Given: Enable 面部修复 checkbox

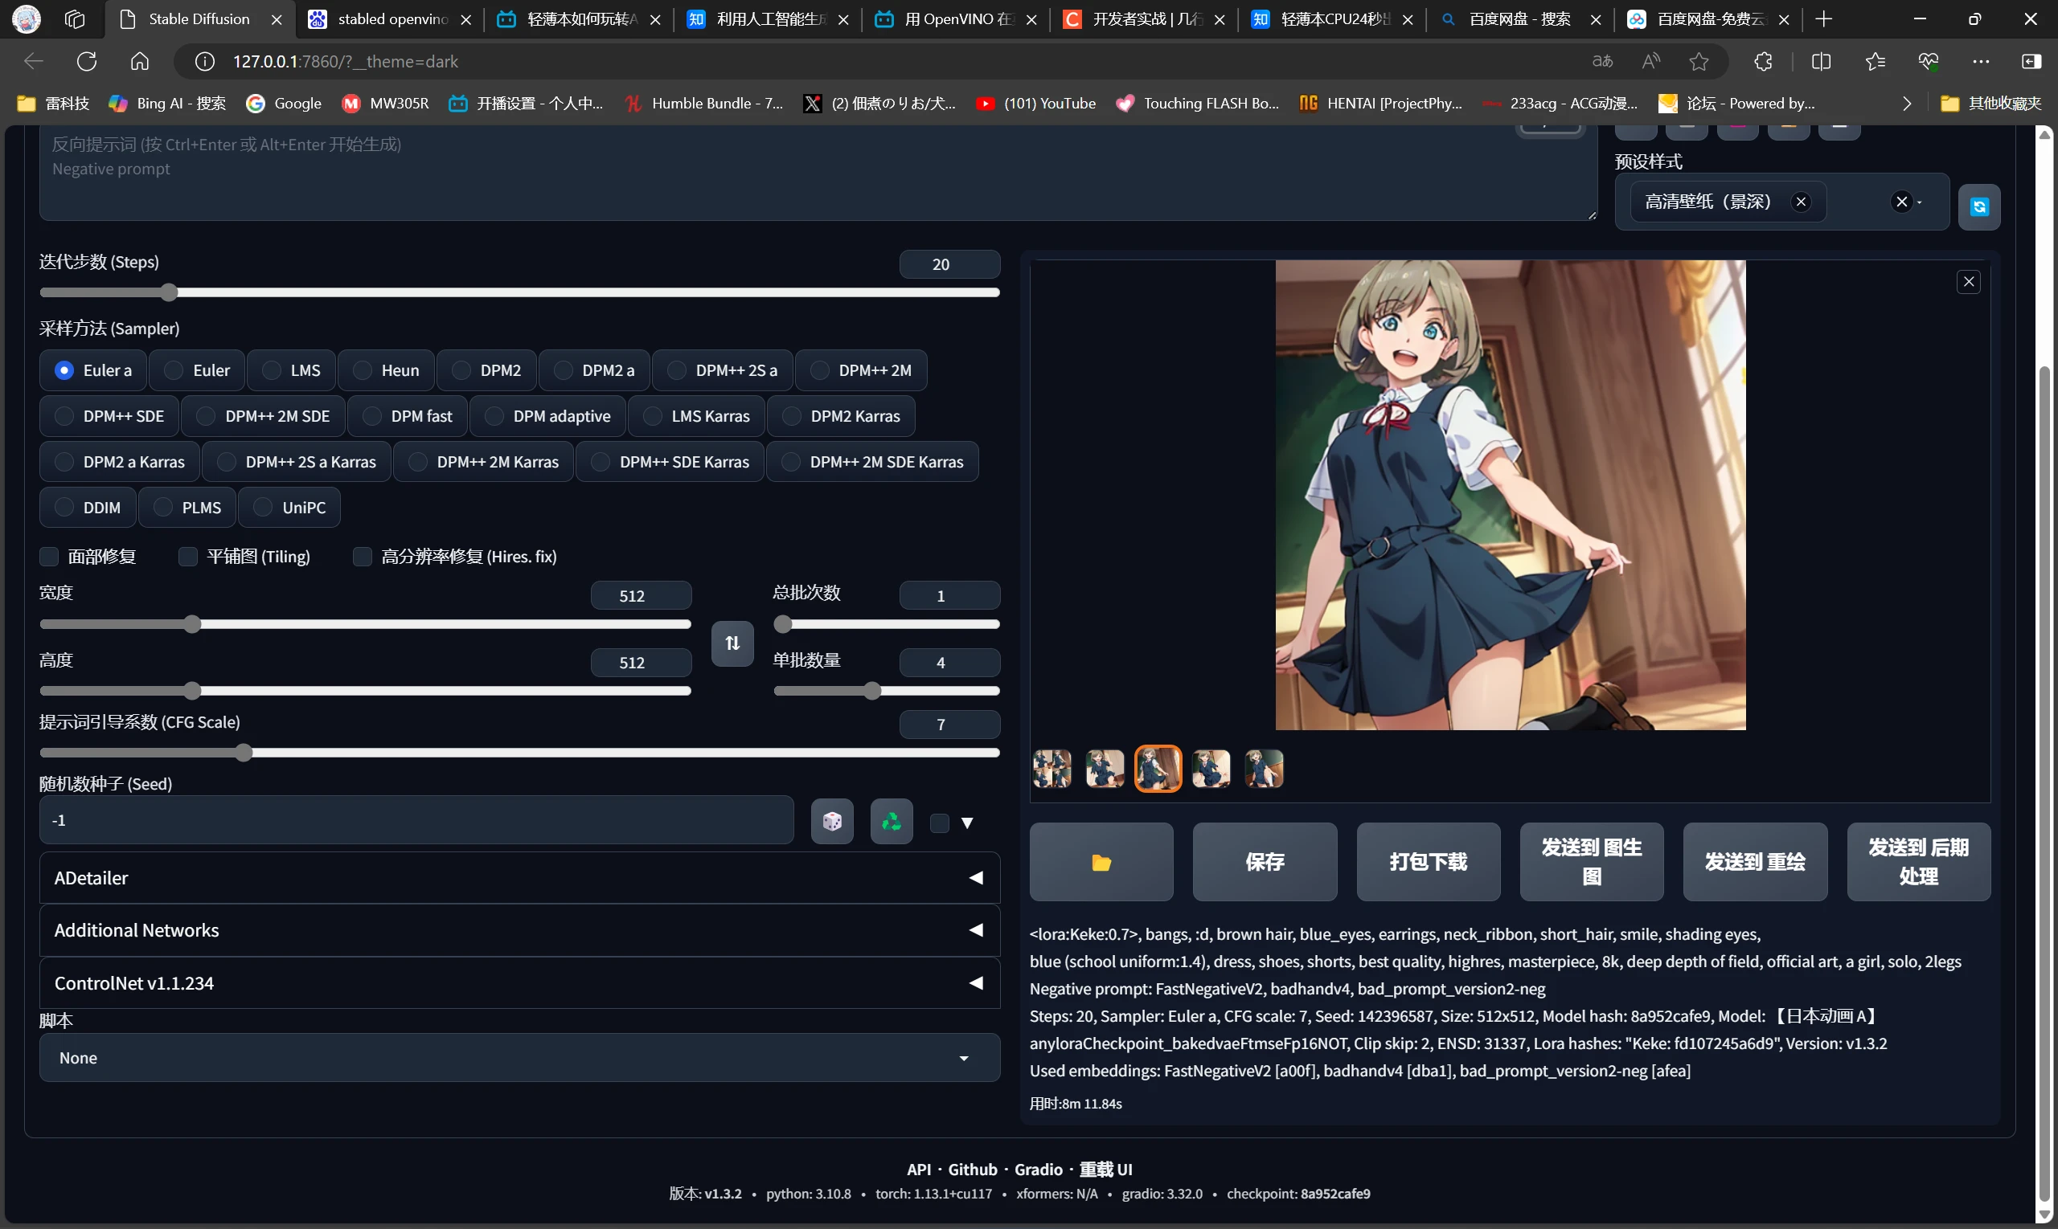Looking at the screenshot, I should [x=50, y=557].
